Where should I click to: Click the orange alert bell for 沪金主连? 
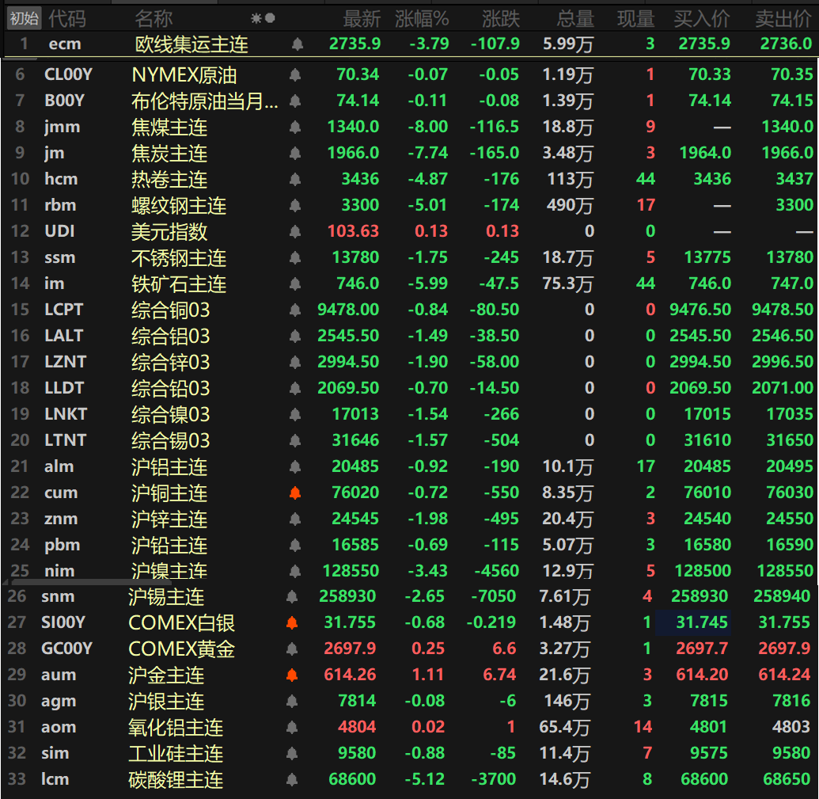click(x=292, y=675)
